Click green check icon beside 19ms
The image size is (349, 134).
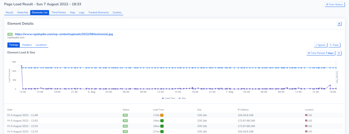point(162,121)
